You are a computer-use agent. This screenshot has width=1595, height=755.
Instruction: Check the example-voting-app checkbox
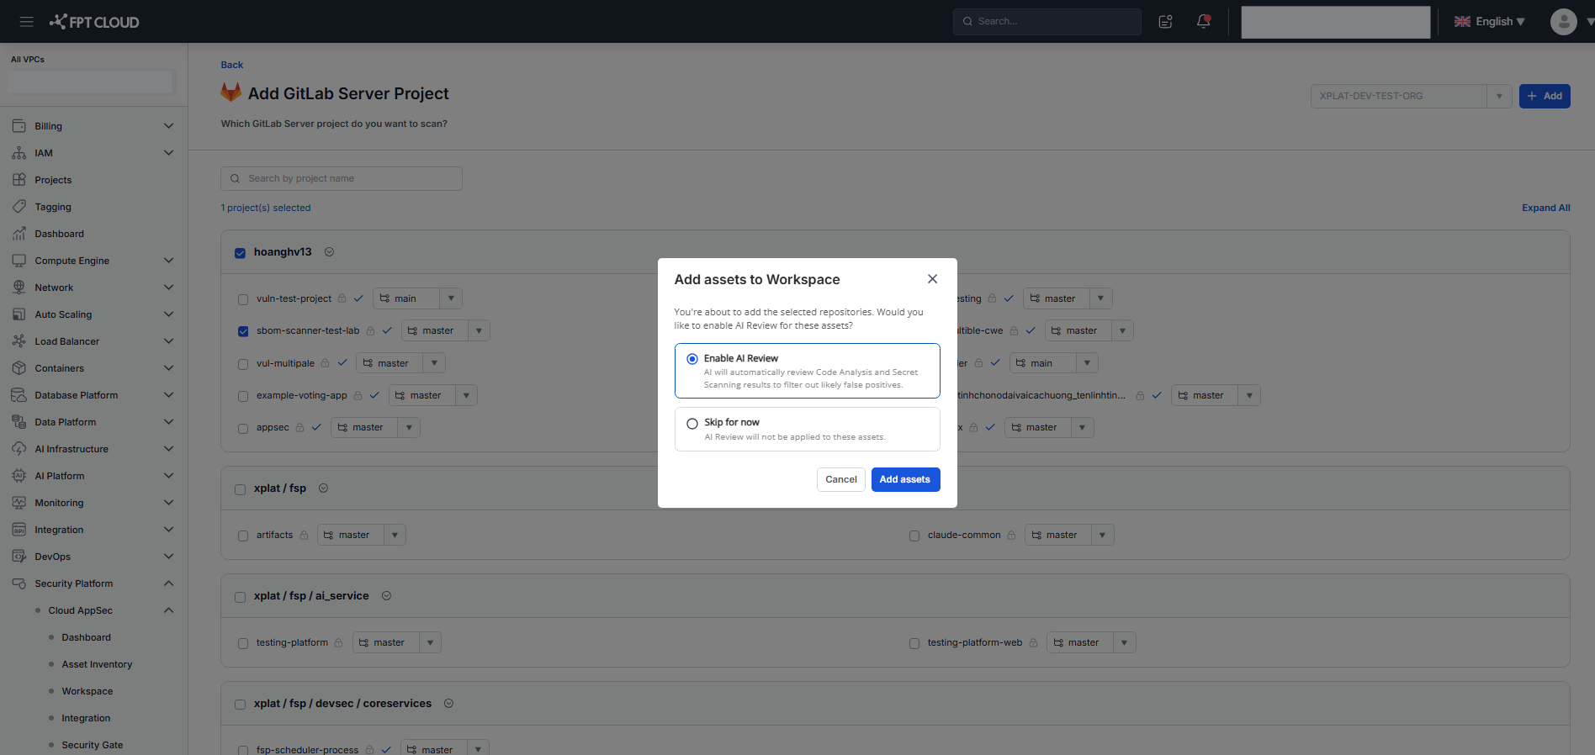click(x=243, y=396)
